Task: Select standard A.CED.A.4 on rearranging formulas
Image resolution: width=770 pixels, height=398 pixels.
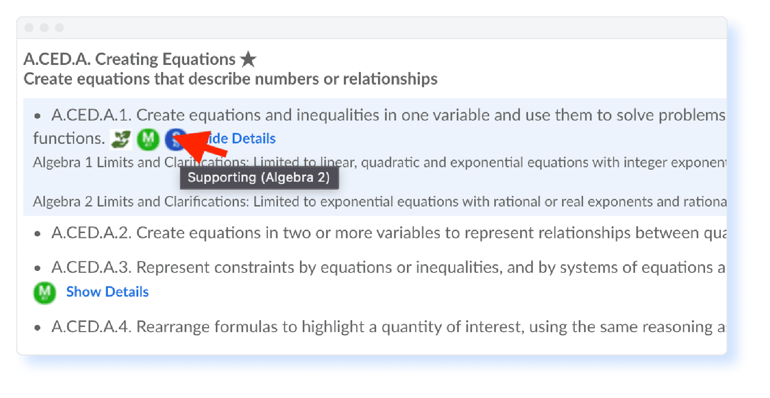Action: (388, 327)
